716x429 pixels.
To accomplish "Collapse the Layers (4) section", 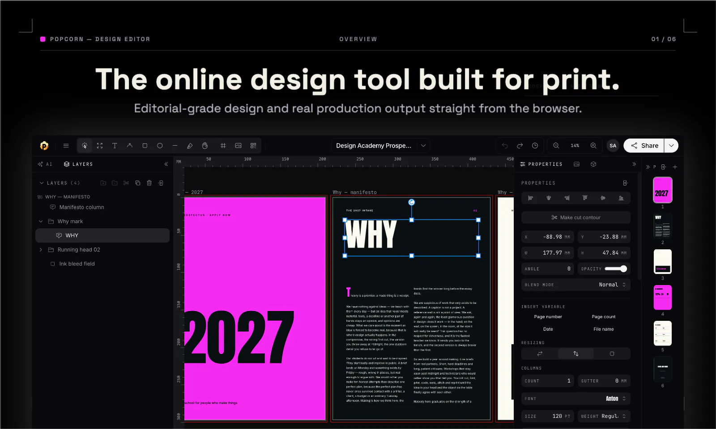I will (x=42, y=183).
